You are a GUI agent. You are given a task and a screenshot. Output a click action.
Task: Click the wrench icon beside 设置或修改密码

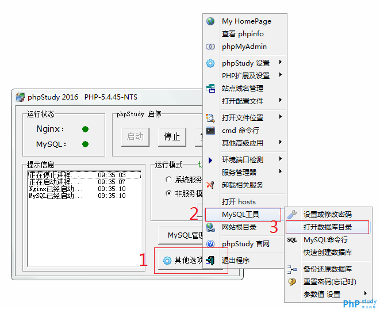(x=292, y=215)
